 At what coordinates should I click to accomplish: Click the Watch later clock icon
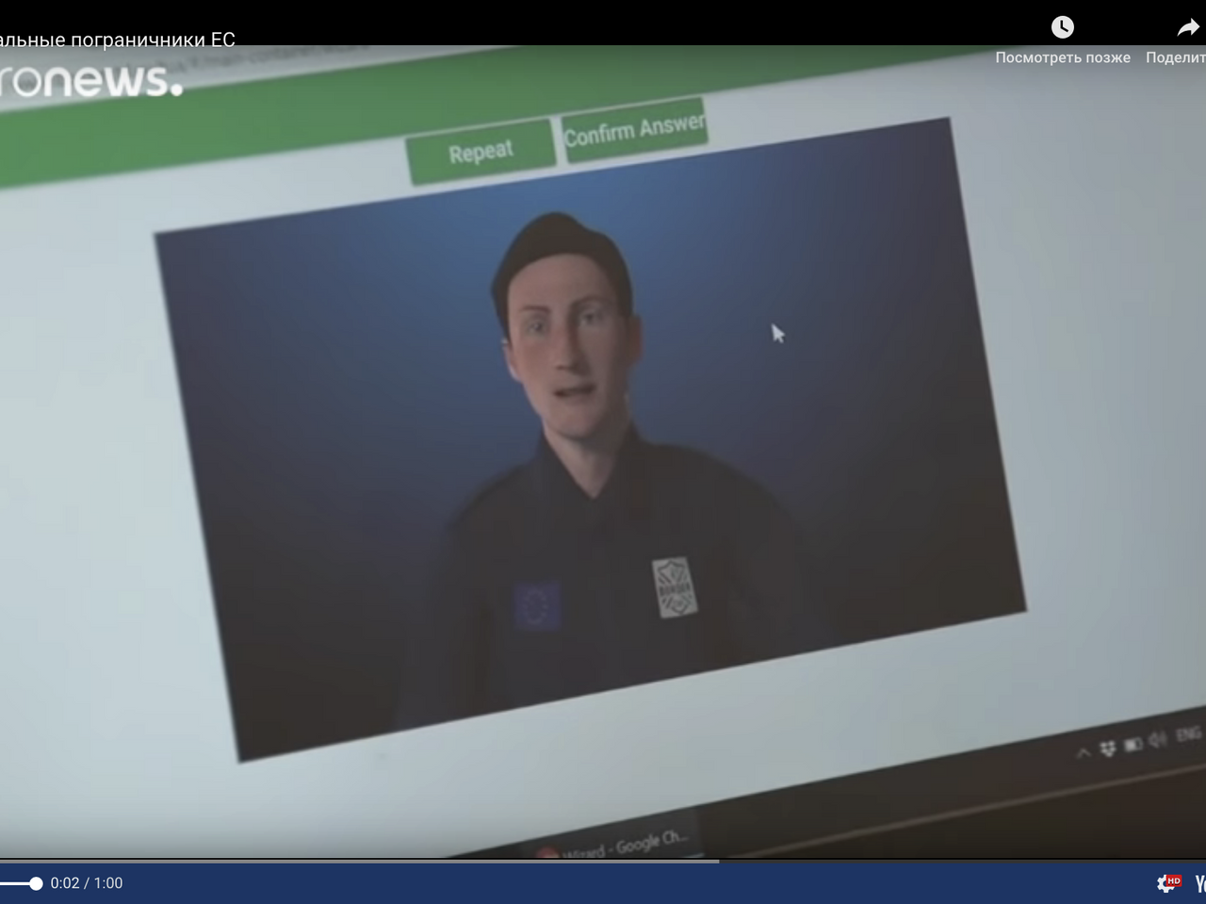pos(1063,26)
